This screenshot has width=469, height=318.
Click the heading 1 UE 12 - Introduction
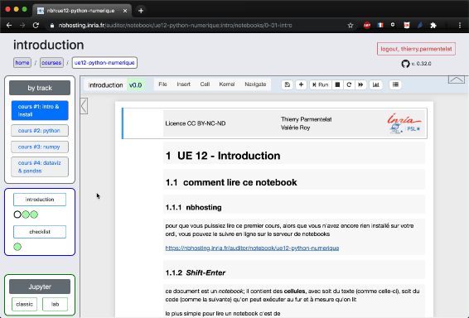223,156
